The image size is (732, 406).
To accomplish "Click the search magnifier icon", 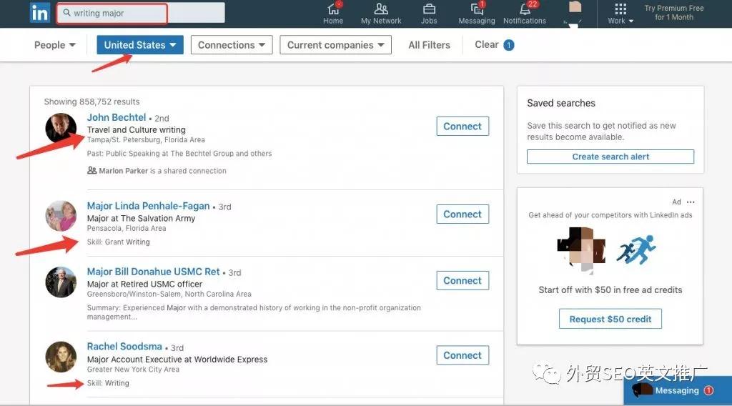I will coord(66,13).
